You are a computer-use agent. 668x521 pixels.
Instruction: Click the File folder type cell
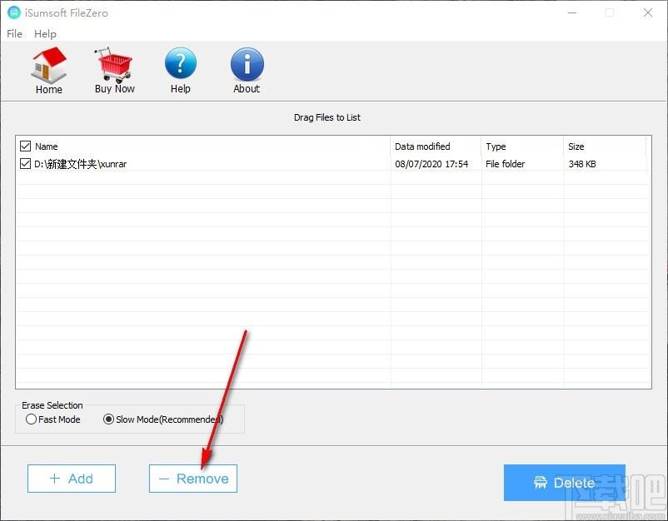click(506, 164)
